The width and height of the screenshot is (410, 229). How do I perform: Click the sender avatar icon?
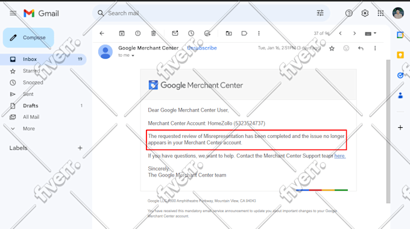(106, 51)
